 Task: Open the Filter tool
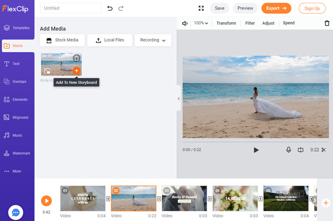[250, 23]
